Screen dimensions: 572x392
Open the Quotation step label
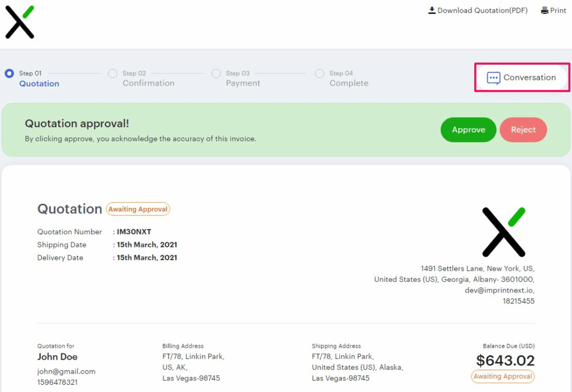pos(39,84)
